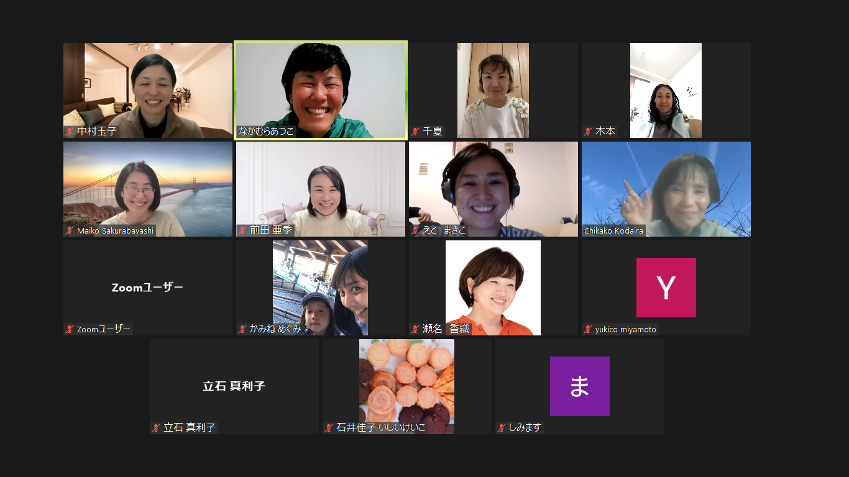Click the name label なかむらあつこ

(x=267, y=132)
